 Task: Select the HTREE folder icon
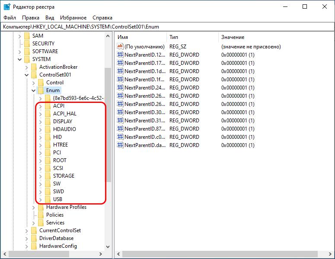tap(48, 145)
